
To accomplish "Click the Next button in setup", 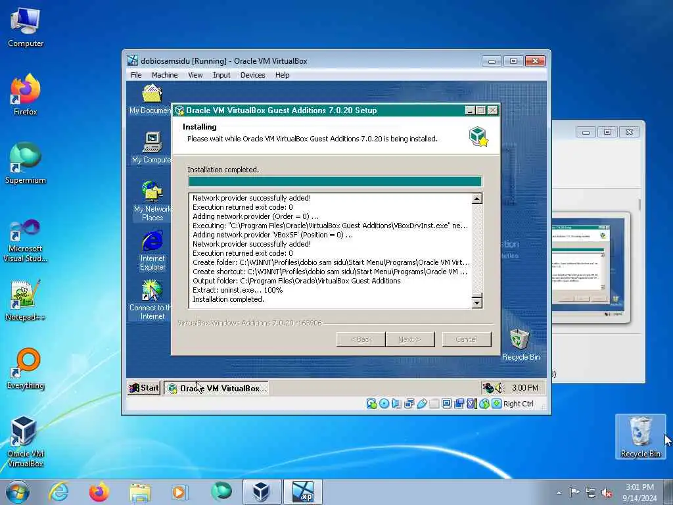I will click(x=410, y=339).
